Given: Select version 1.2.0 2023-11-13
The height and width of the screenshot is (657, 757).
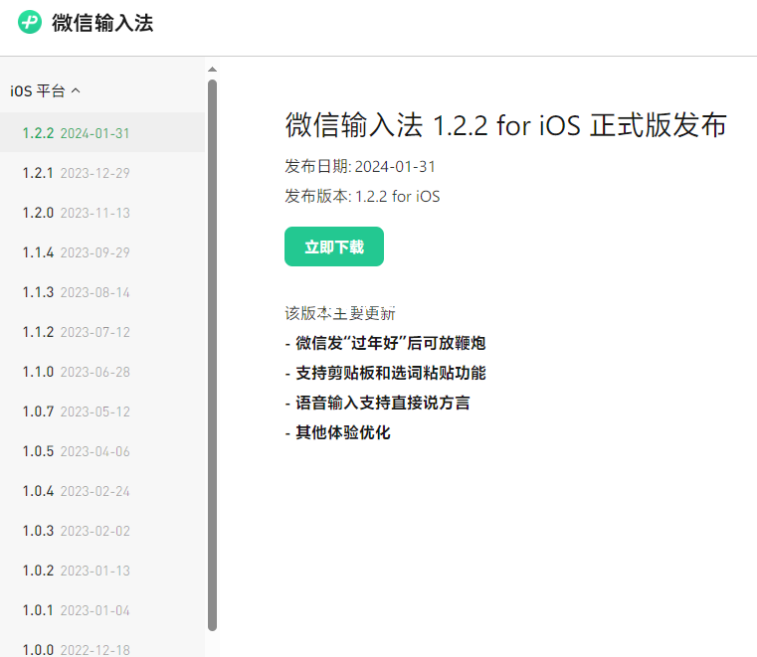Looking at the screenshot, I should point(102,213).
